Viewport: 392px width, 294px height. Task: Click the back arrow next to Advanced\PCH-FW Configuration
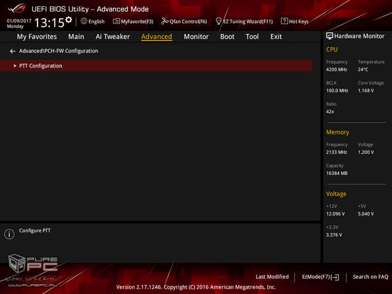point(12,51)
